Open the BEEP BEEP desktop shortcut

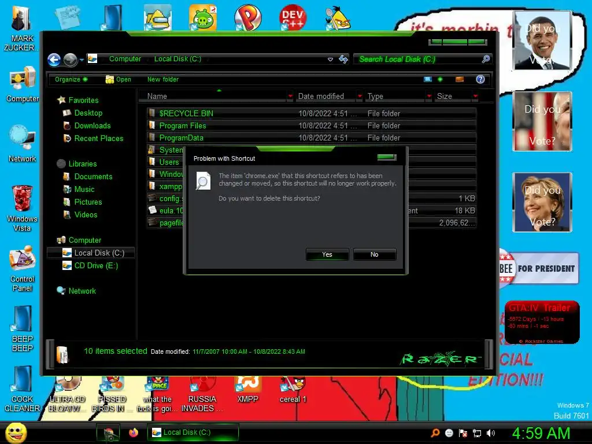pyautogui.click(x=23, y=328)
